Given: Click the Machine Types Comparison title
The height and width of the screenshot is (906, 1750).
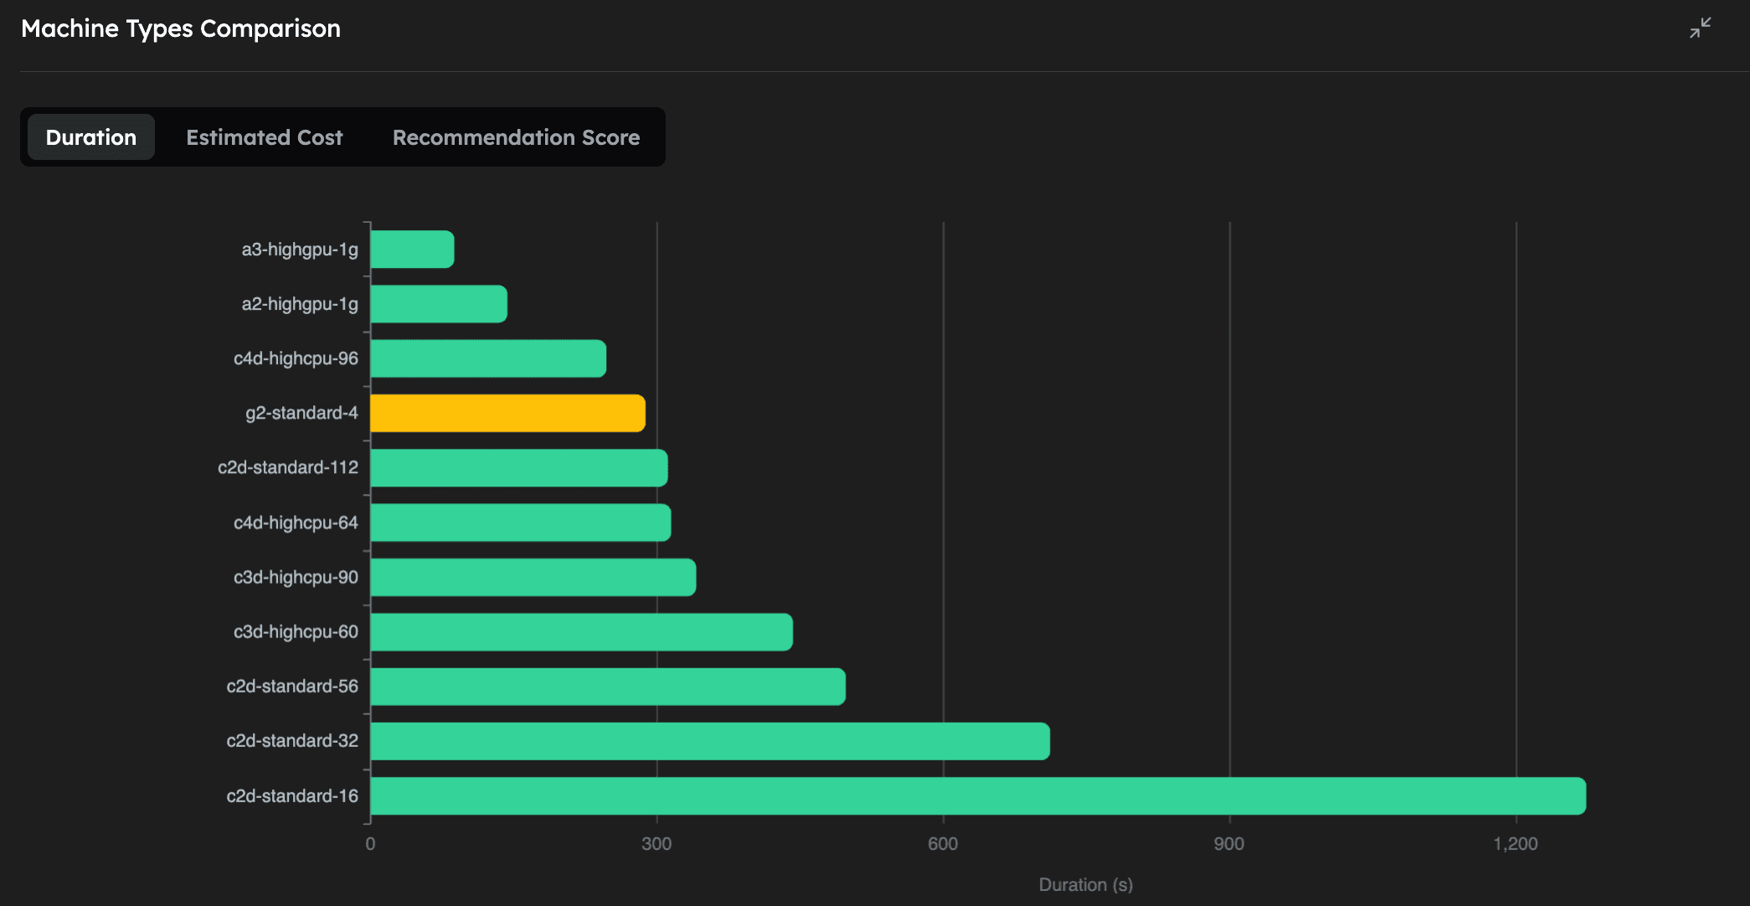Looking at the screenshot, I should tap(181, 28).
